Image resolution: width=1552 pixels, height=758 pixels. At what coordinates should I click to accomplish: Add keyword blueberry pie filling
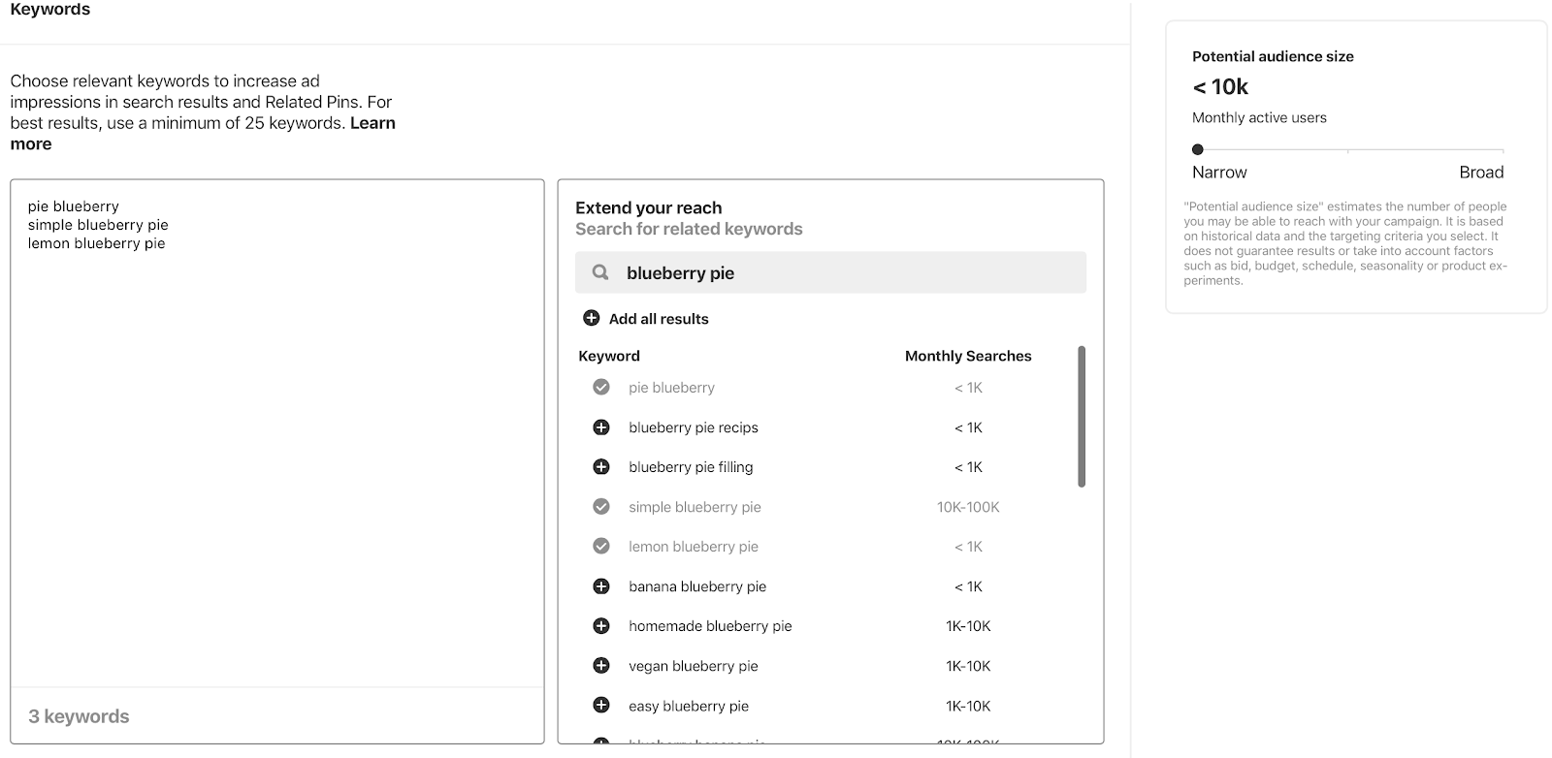[601, 467]
